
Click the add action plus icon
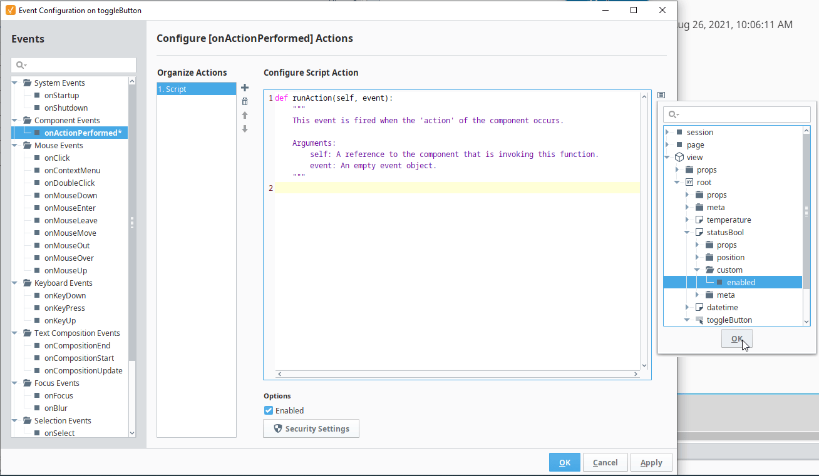245,88
